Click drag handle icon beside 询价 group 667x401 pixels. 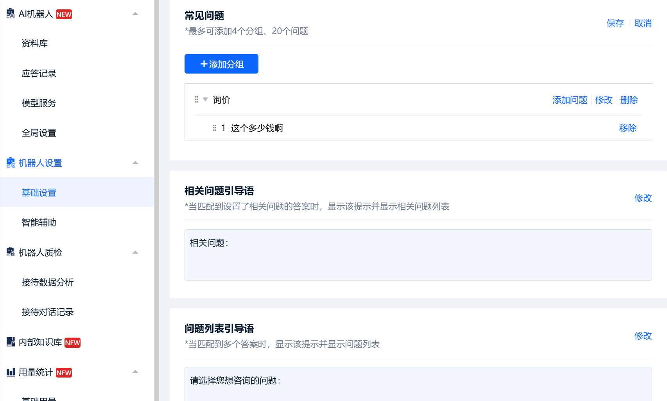click(196, 100)
